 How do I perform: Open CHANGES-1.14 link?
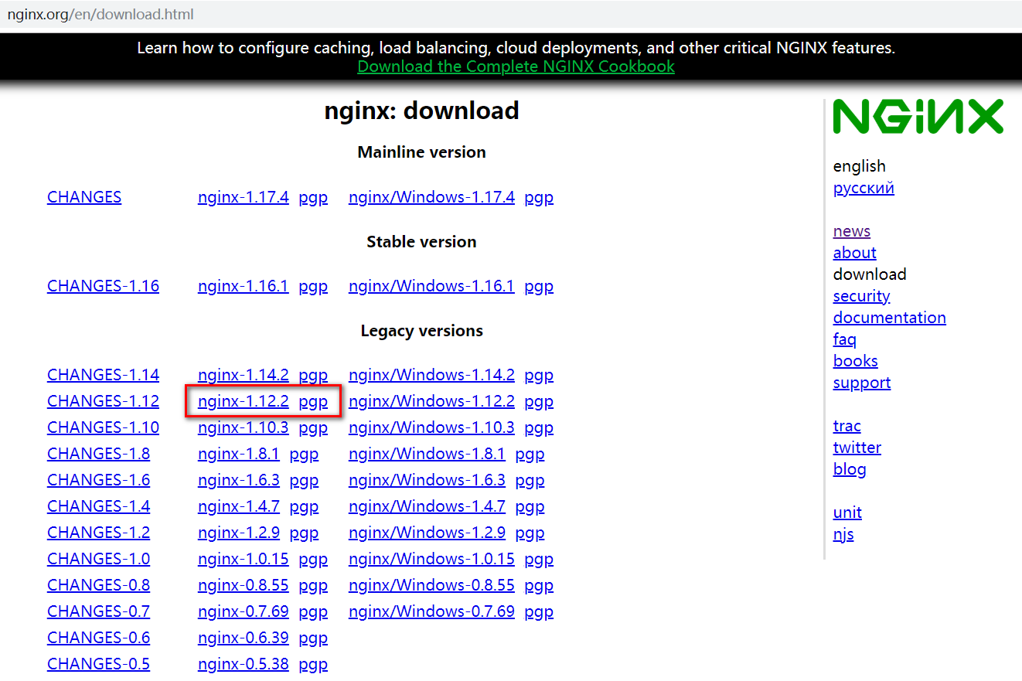click(x=103, y=375)
